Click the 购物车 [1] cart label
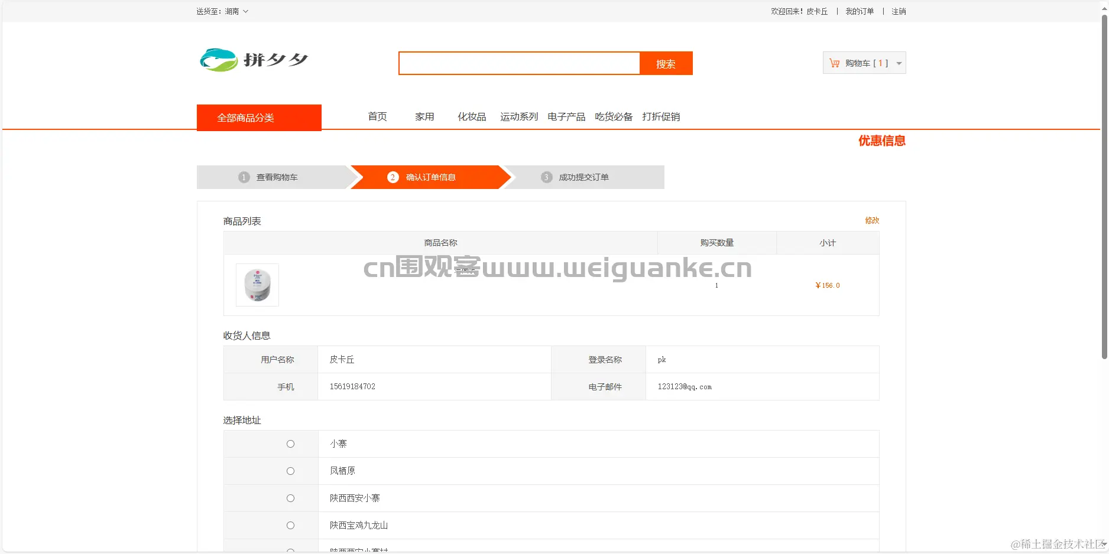This screenshot has width=1109, height=554. click(x=867, y=63)
